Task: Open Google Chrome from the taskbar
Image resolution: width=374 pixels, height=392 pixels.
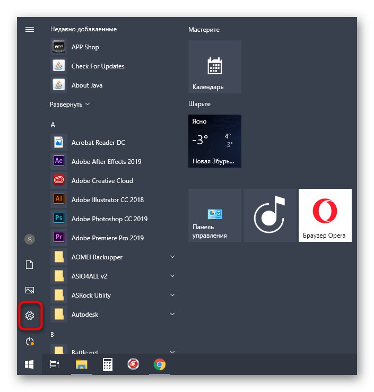Action: [160, 364]
